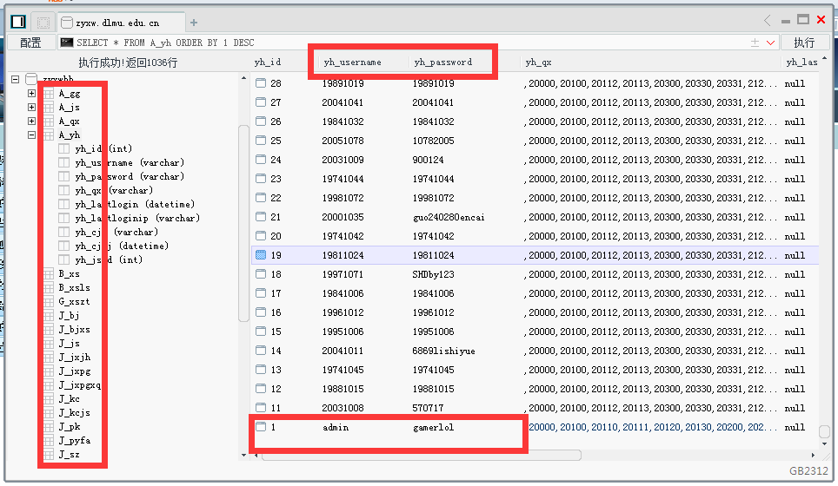Tick the checkbox for row 14
Image resolution: width=838 pixels, height=486 pixels.
(261, 350)
